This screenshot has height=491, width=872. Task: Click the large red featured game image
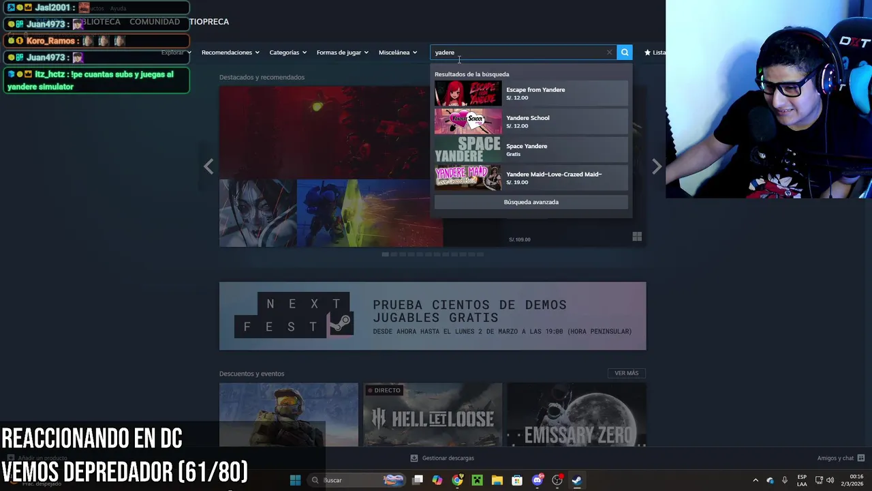pos(324,132)
